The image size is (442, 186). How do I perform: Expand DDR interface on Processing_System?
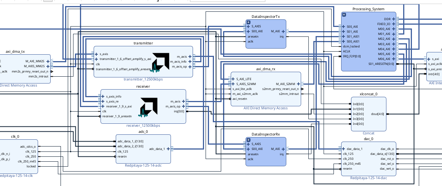[x=394, y=19]
